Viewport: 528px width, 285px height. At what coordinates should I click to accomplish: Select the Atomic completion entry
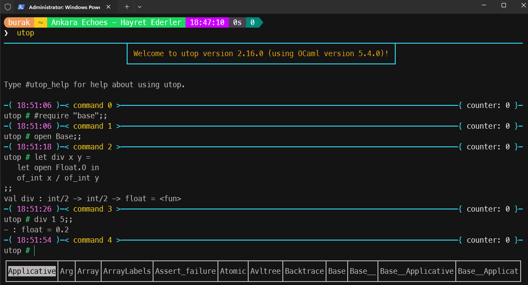point(233,271)
